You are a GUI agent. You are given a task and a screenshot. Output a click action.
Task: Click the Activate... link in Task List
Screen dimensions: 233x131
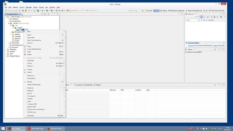pos(211,20)
